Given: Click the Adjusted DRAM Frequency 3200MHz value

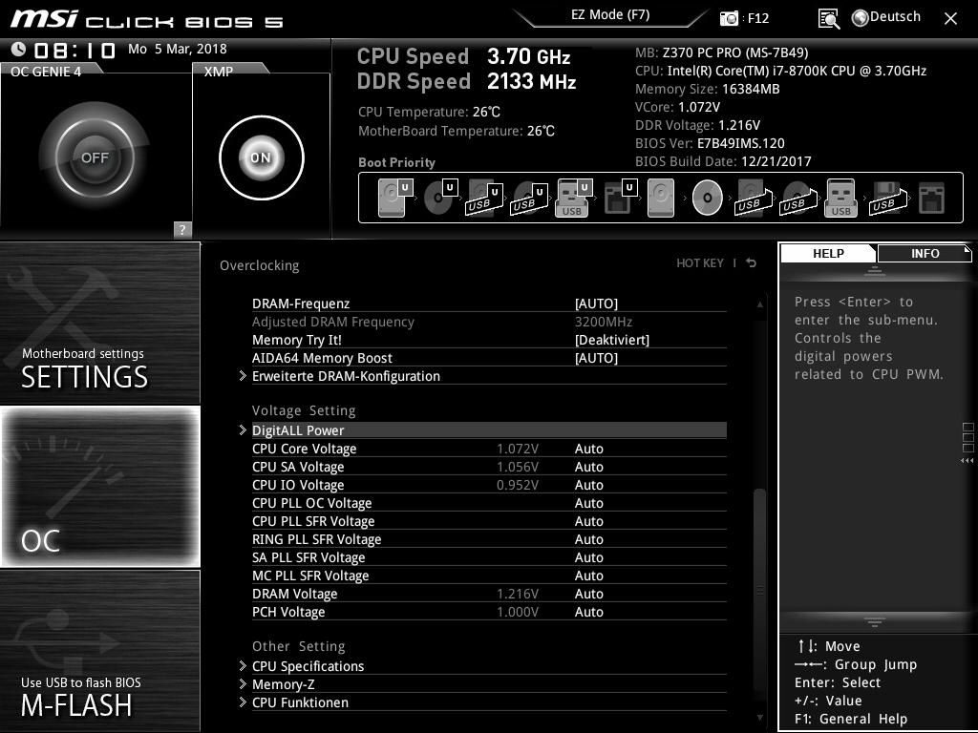Looking at the screenshot, I should [x=604, y=322].
